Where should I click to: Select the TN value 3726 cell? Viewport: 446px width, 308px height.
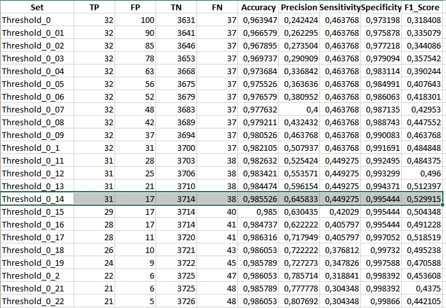[x=184, y=301]
